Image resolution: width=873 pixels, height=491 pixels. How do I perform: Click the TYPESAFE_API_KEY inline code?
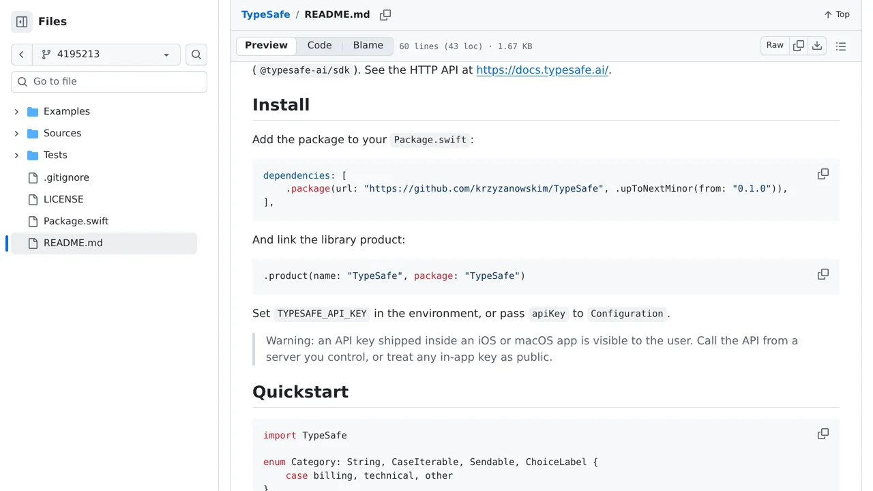pos(322,314)
